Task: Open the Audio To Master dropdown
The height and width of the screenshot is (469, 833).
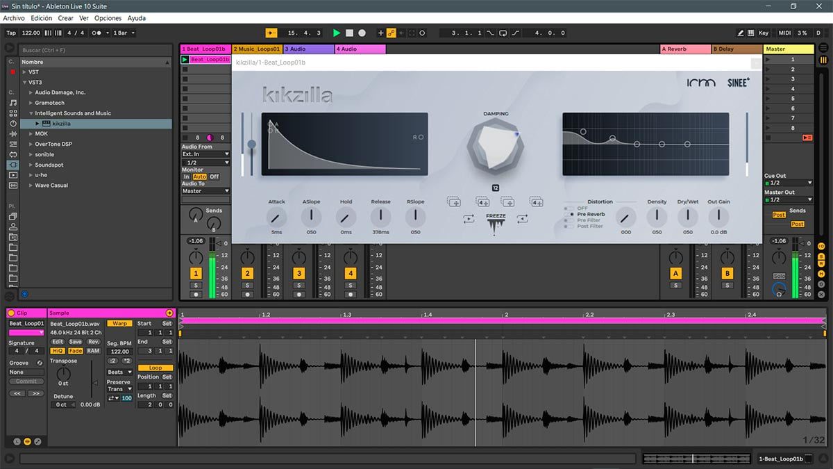Action: coord(205,191)
